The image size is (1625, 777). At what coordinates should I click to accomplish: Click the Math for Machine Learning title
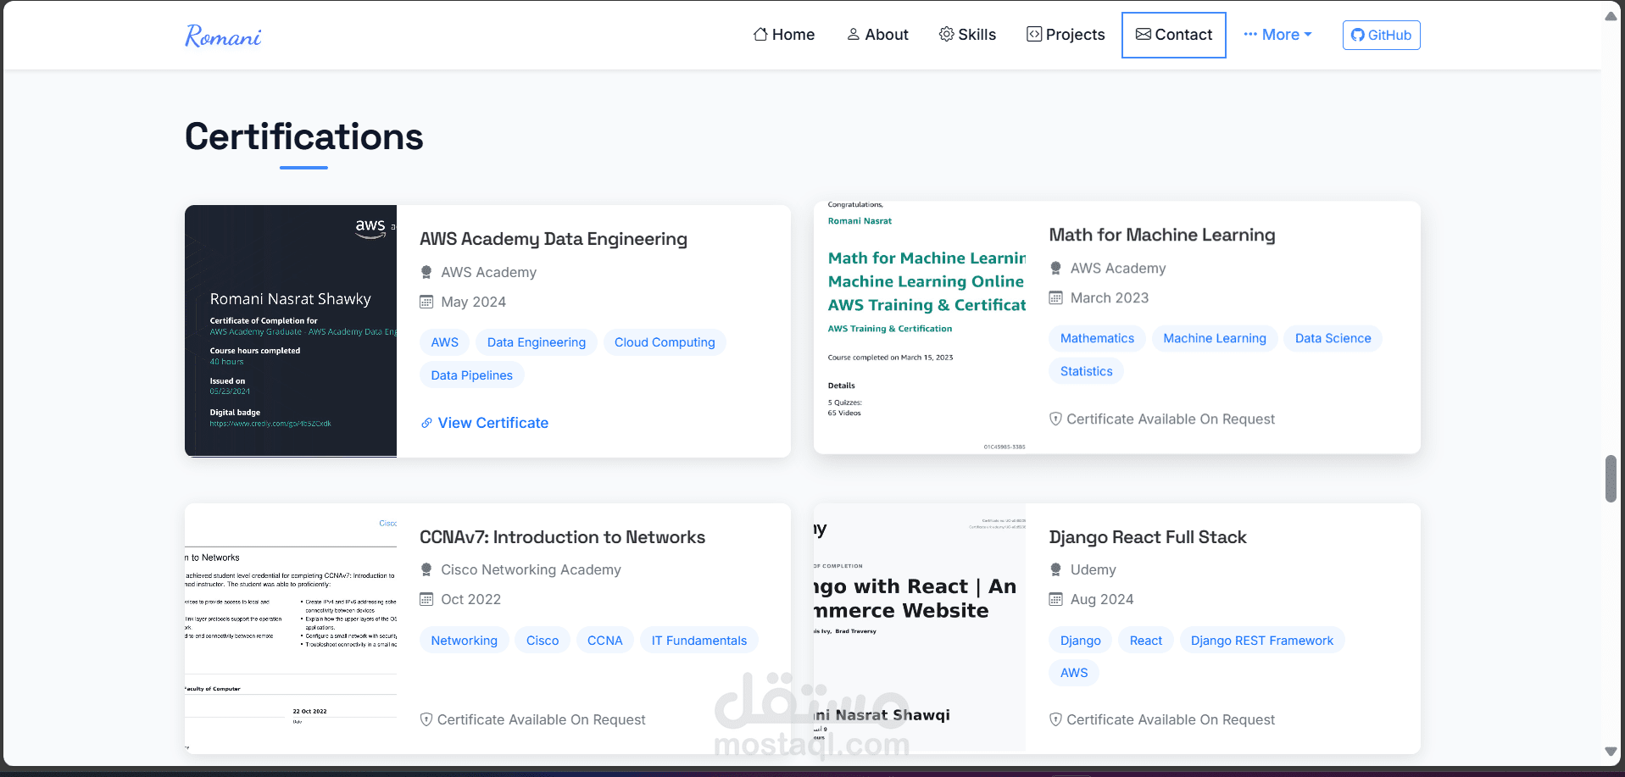[x=1162, y=235]
